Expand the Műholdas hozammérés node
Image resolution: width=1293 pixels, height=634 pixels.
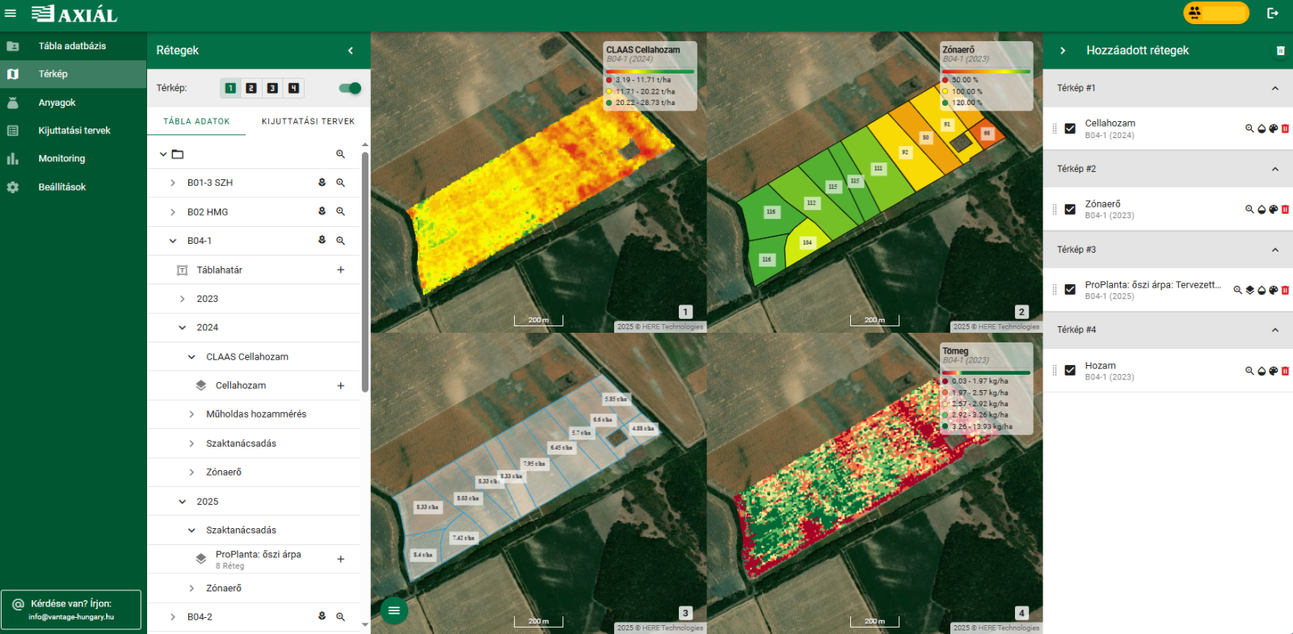192,414
